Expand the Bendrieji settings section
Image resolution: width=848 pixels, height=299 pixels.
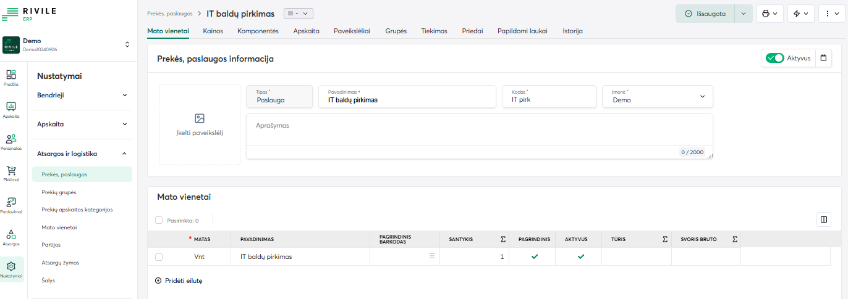click(x=82, y=96)
